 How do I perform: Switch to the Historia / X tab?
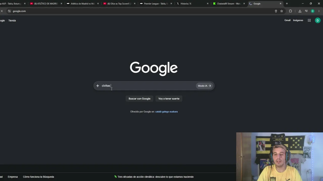pos(192,4)
